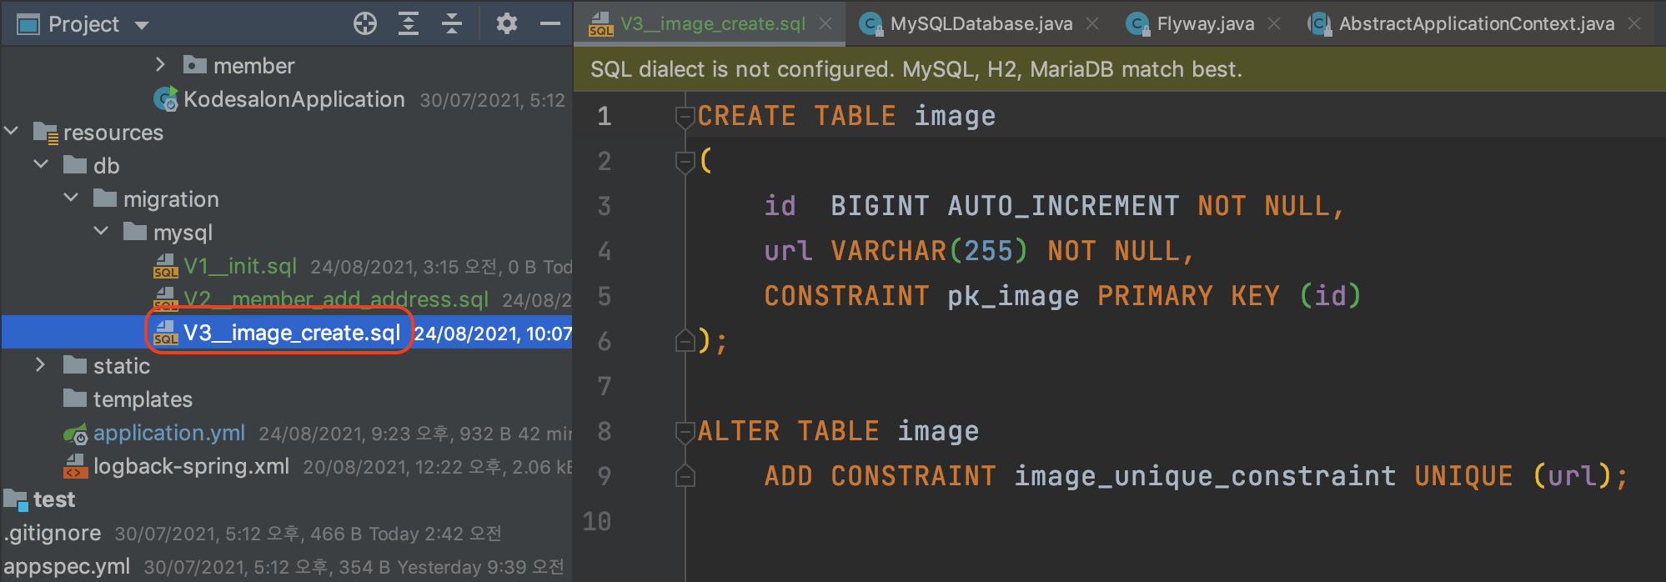The height and width of the screenshot is (582, 1666).
Task: Click the Collapse All toolbar icon
Action: 452,23
